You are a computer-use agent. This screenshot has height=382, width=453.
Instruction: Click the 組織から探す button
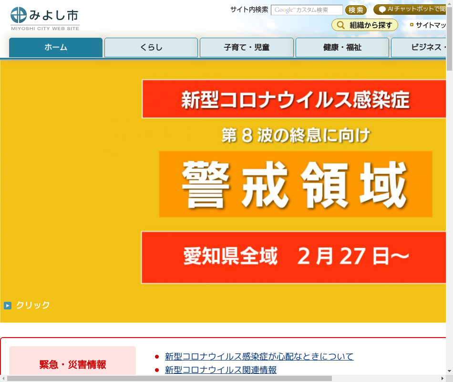pyautogui.click(x=365, y=25)
